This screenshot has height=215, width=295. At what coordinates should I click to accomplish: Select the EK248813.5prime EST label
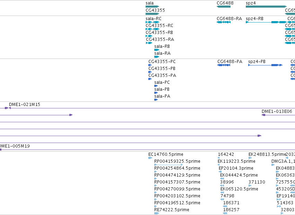coord(267,154)
